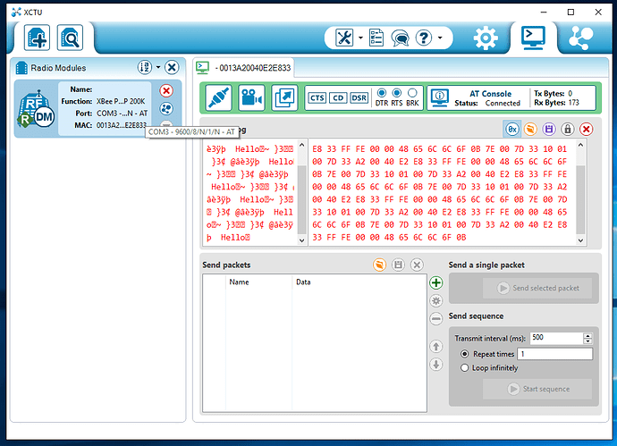Remove the COM3 radio module
Image resolution: width=617 pixels, height=446 pixels.
166,90
